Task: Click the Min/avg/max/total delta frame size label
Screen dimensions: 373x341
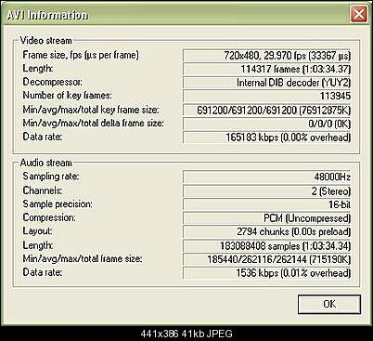Action: coord(93,123)
